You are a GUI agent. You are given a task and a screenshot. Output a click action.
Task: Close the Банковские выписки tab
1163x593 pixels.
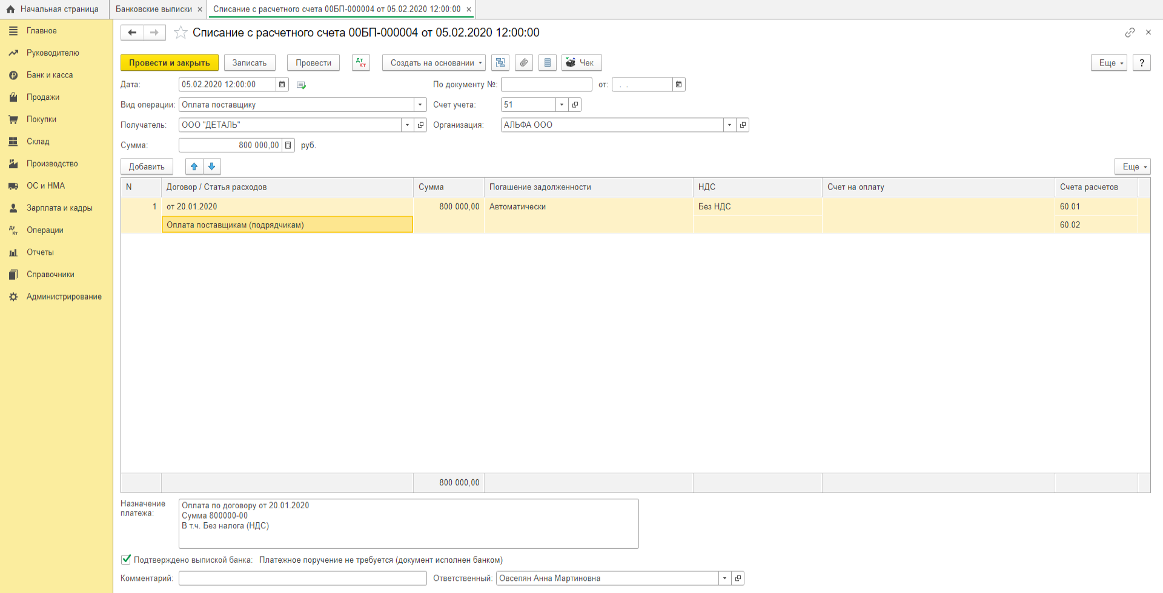tap(200, 10)
